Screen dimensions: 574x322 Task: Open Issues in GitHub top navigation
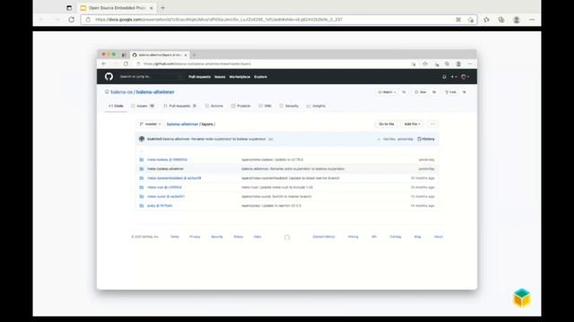click(220, 77)
